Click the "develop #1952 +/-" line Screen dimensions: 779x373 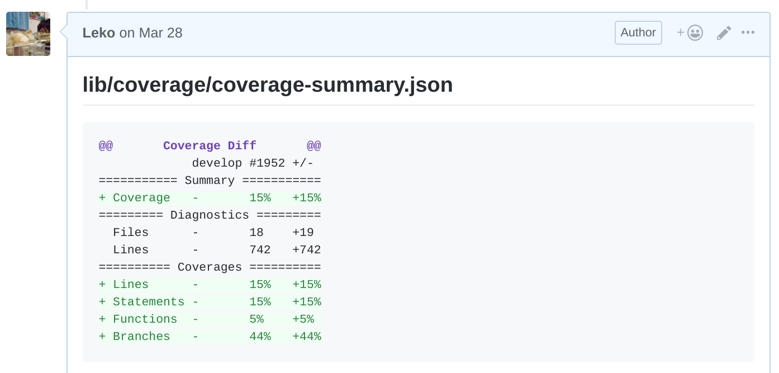[253, 163]
